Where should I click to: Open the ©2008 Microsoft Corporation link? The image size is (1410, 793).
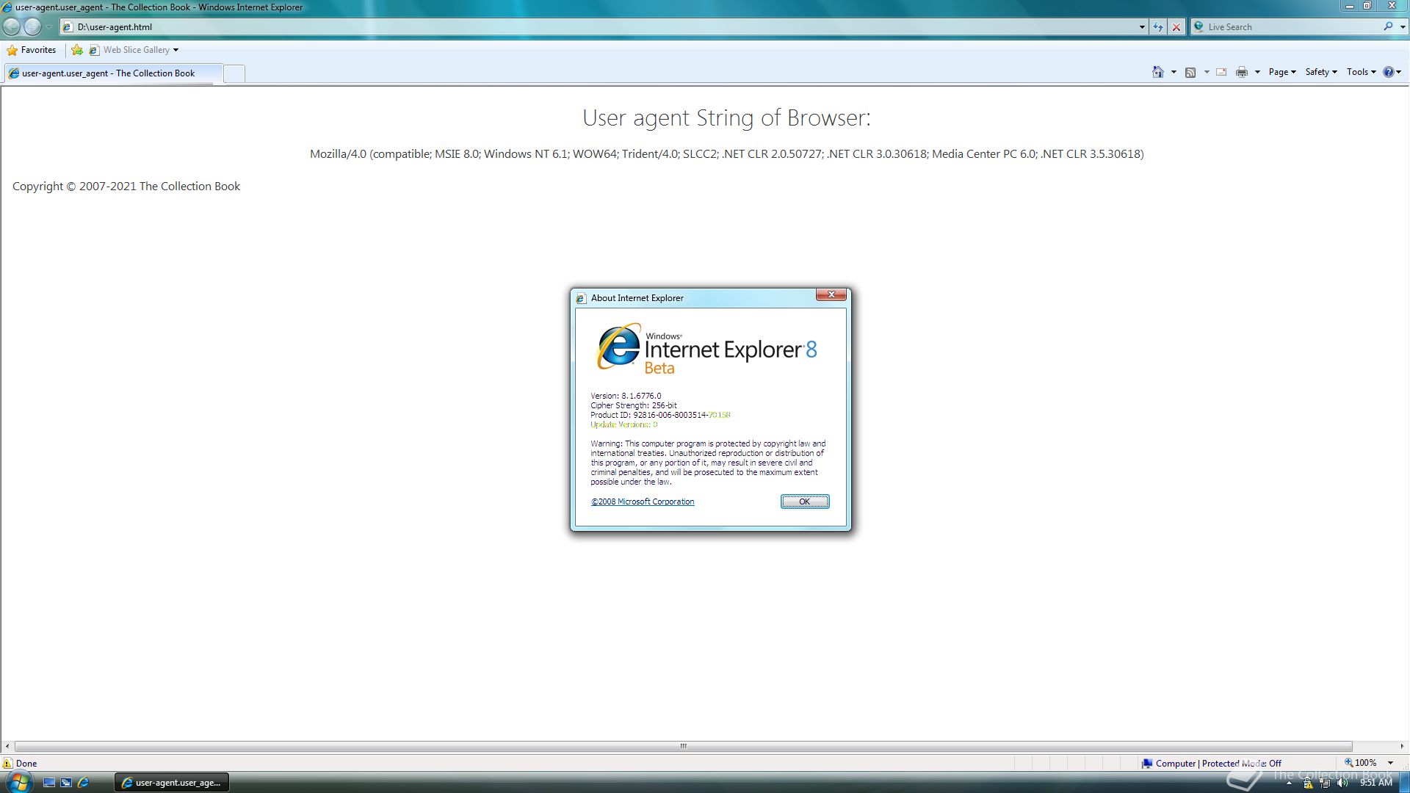(x=643, y=501)
